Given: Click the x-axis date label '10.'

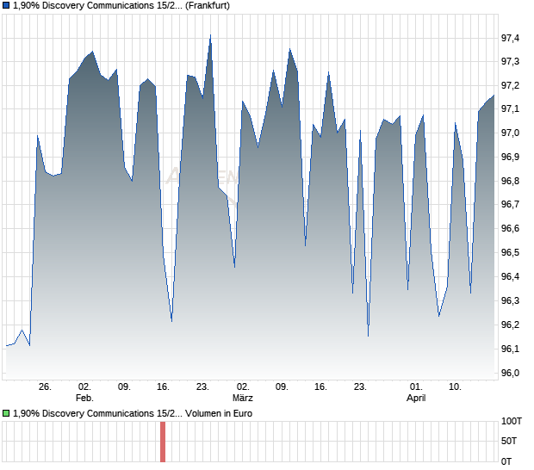Looking at the screenshot, I should coord(455,387).
